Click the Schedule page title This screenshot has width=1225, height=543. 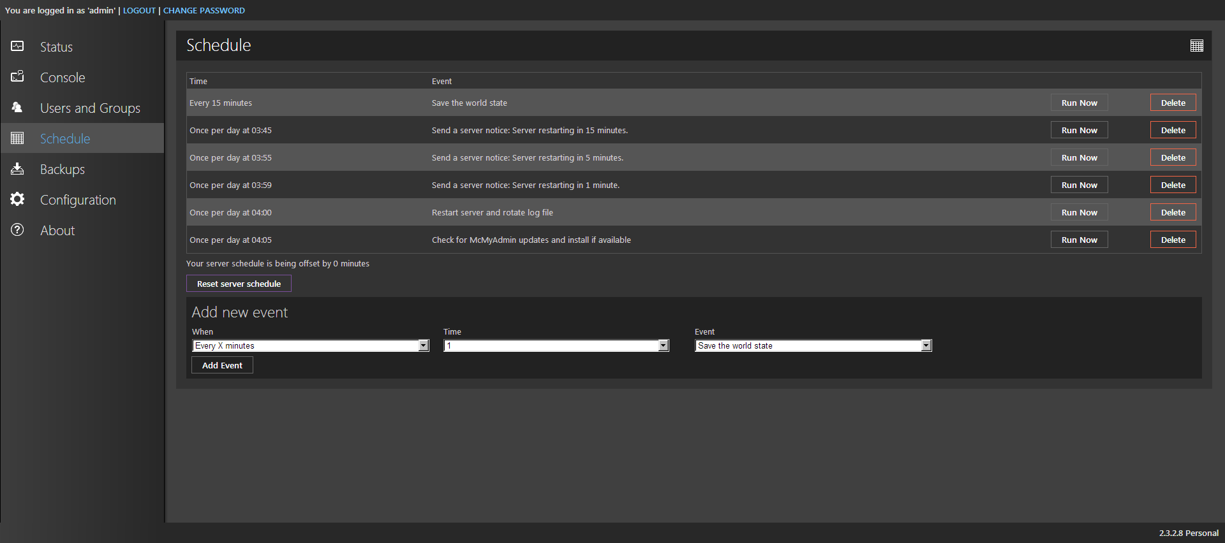pos(219,45)
